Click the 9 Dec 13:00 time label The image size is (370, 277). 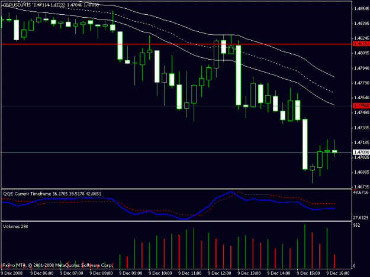click(x=249, y=273)
